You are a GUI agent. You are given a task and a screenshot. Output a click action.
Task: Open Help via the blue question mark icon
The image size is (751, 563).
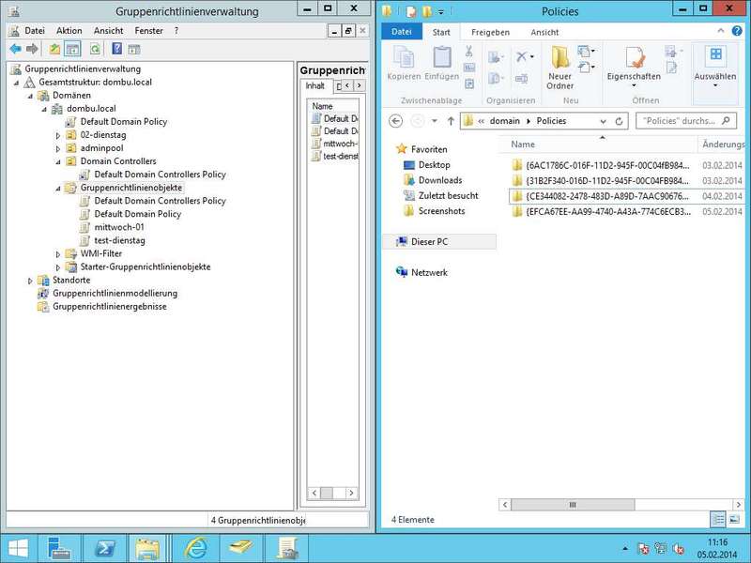[x=116, y=49]
